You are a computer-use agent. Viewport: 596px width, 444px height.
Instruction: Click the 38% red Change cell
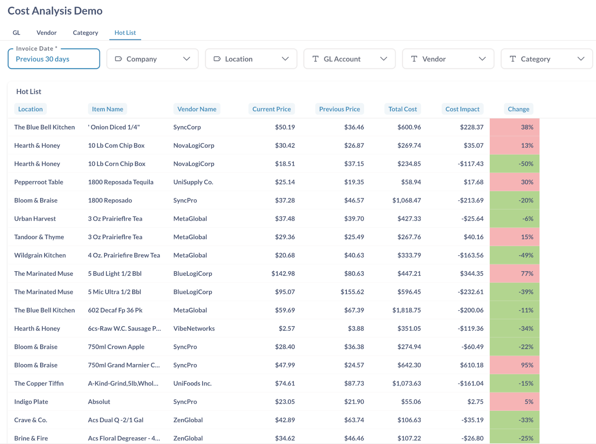click(x=514, y=127)
